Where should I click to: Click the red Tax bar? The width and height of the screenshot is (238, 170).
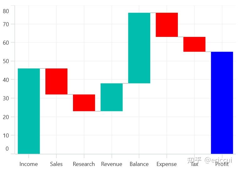pos(194,44)
